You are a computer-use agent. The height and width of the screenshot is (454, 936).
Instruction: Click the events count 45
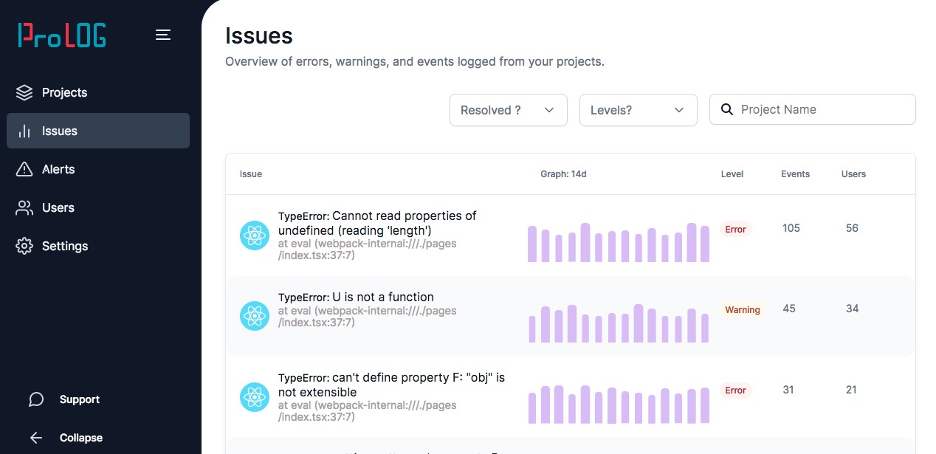(x=789, y=309)
